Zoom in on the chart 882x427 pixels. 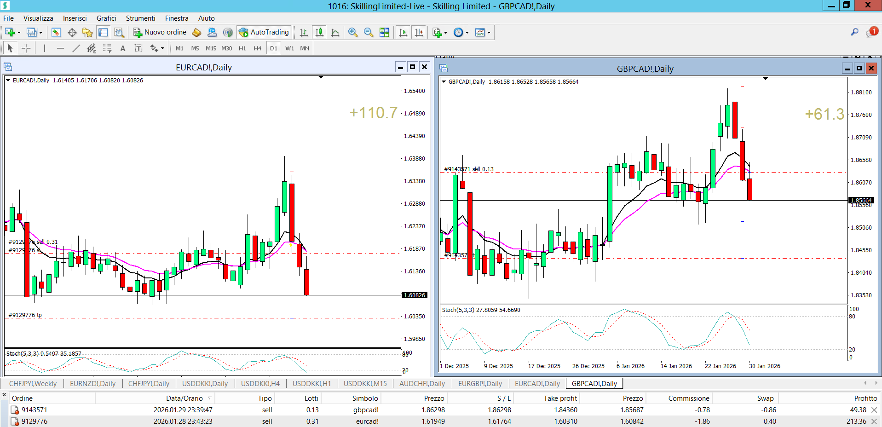click(x=353, y=32)
